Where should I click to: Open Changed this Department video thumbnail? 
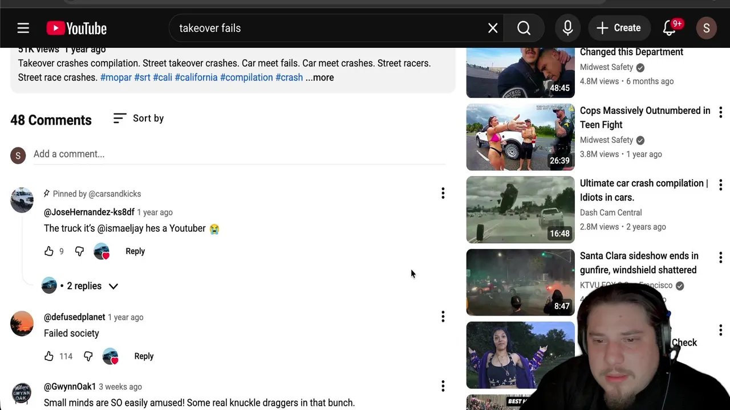(x=521, y=72)
